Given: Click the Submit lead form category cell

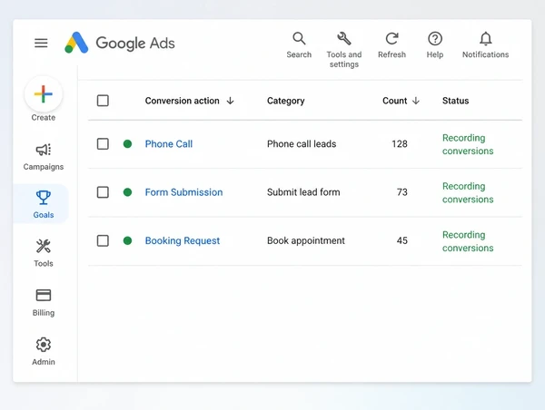Looking at the screenshot, I should click(303, 192).
